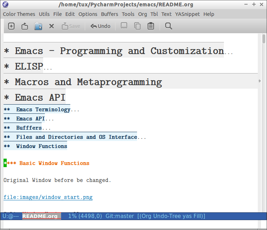The height and width of the screenshot is (230, 267).
Task: Maximize the Emacs window with the plus button
Action: pos(254,4)
